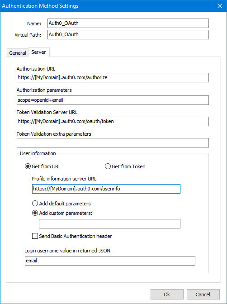Click the Token Validation extra parameters label
The image size is (227, 304).
click(x=54, y=134)
